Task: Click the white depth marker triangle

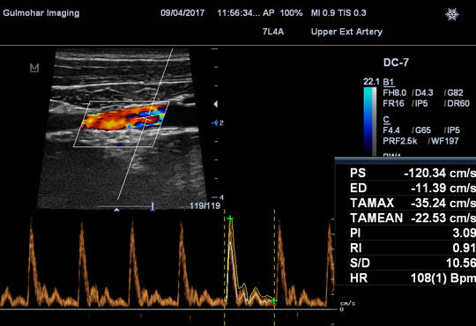Action: point(216,104)
